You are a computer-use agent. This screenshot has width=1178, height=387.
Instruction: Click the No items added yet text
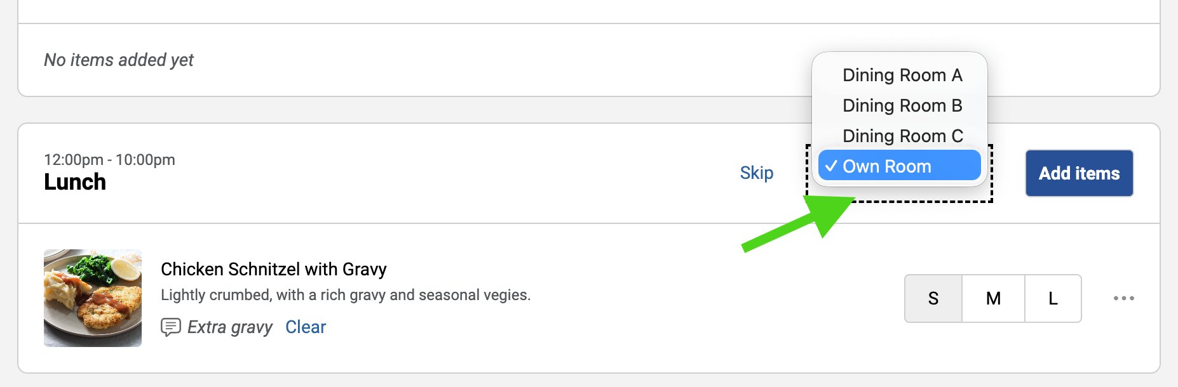coord(119,60)
